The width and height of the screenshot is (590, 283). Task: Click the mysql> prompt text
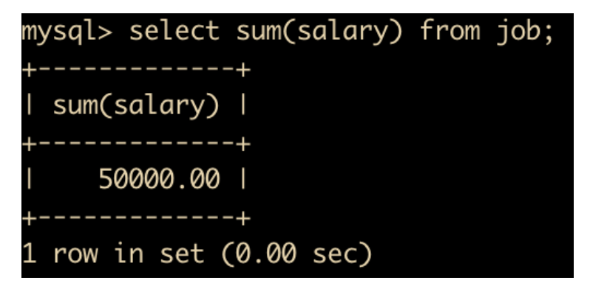[67, 33]
